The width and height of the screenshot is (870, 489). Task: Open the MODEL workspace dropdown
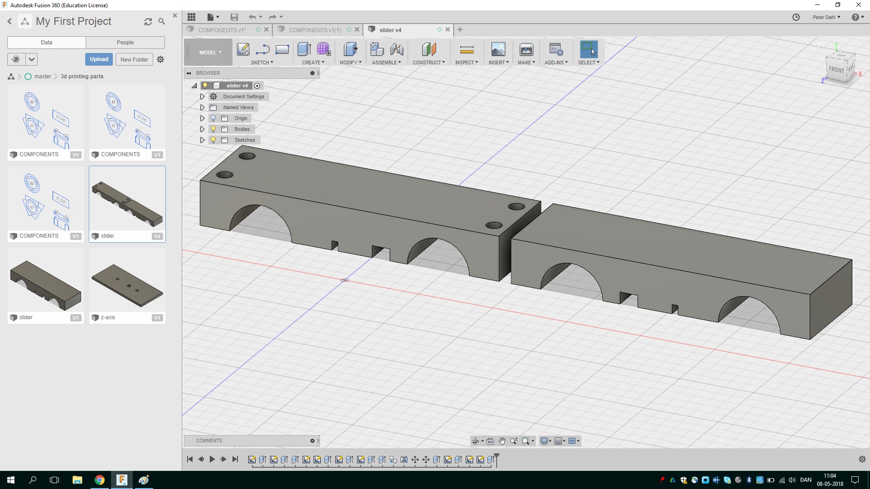click(x=210, y=53)
